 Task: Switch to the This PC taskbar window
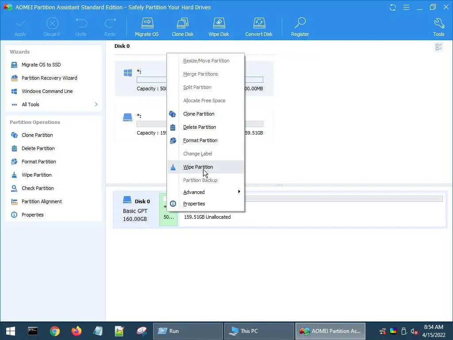click(259, 331)
